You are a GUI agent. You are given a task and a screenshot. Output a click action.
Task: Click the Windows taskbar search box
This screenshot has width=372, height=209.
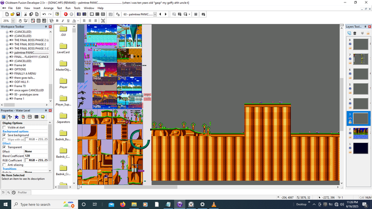[x=44, y=204]
